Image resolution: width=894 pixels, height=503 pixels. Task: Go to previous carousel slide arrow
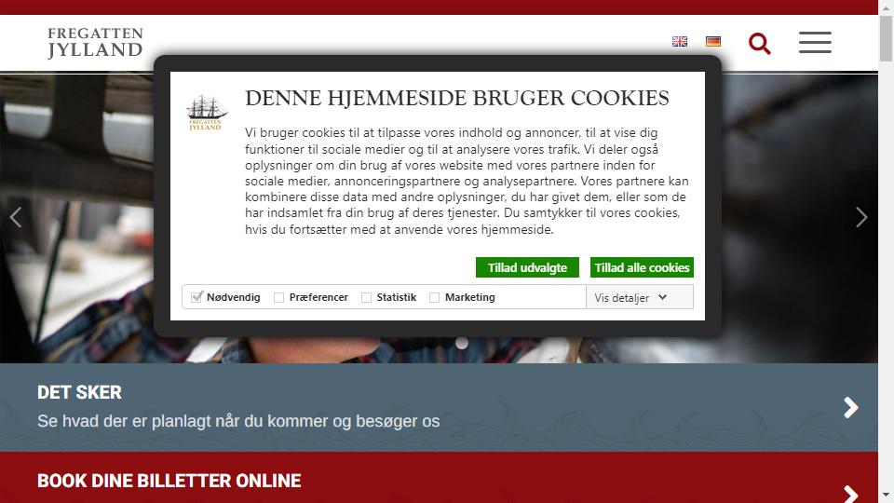click(x=16, y=217)
